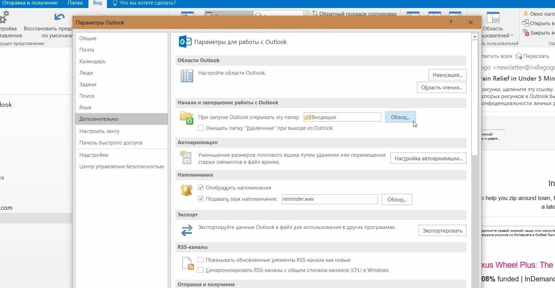
Task: Click the Outlook logo icon in dialog header
Action: [185, 42]
